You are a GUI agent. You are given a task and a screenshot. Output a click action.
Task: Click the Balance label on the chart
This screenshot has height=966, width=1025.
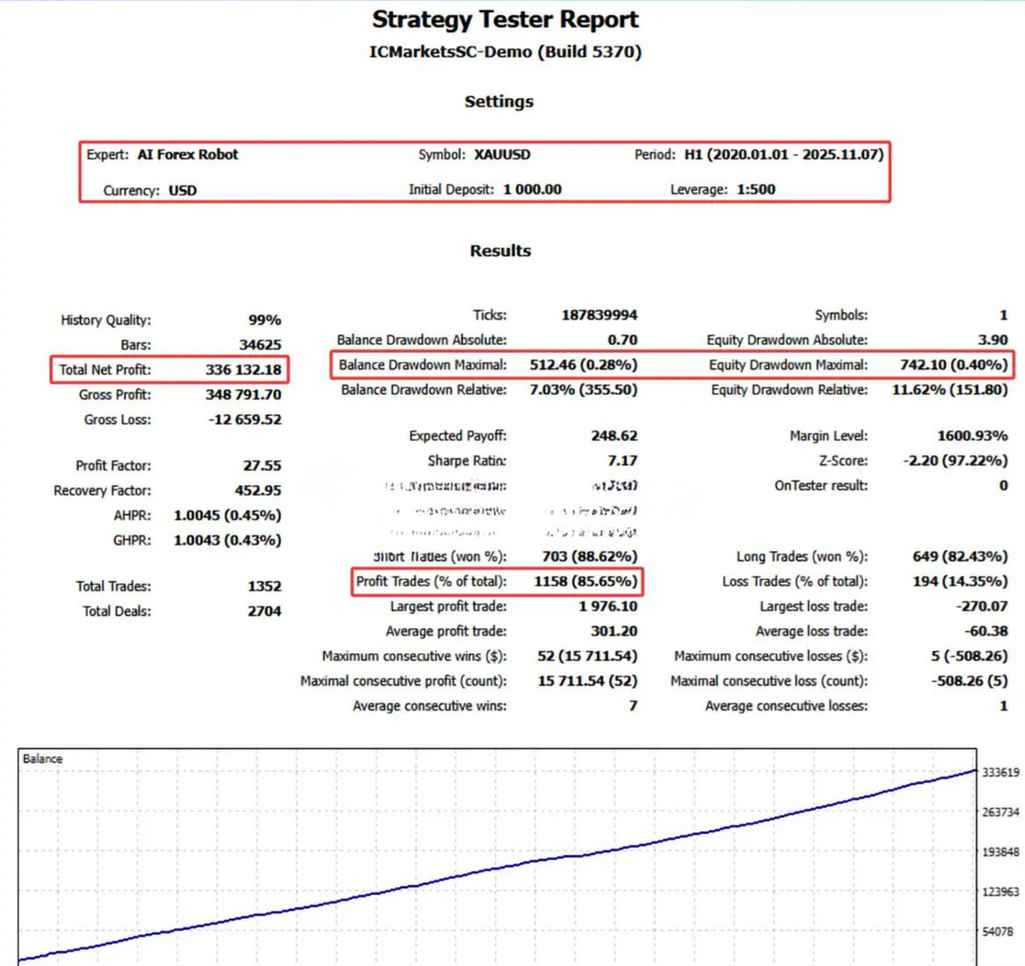click(43, 758)
